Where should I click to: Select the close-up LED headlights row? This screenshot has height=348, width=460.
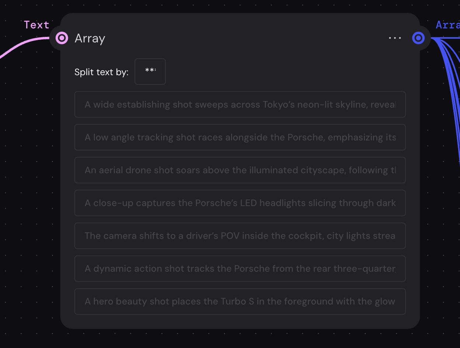click(x=240, y=203)
